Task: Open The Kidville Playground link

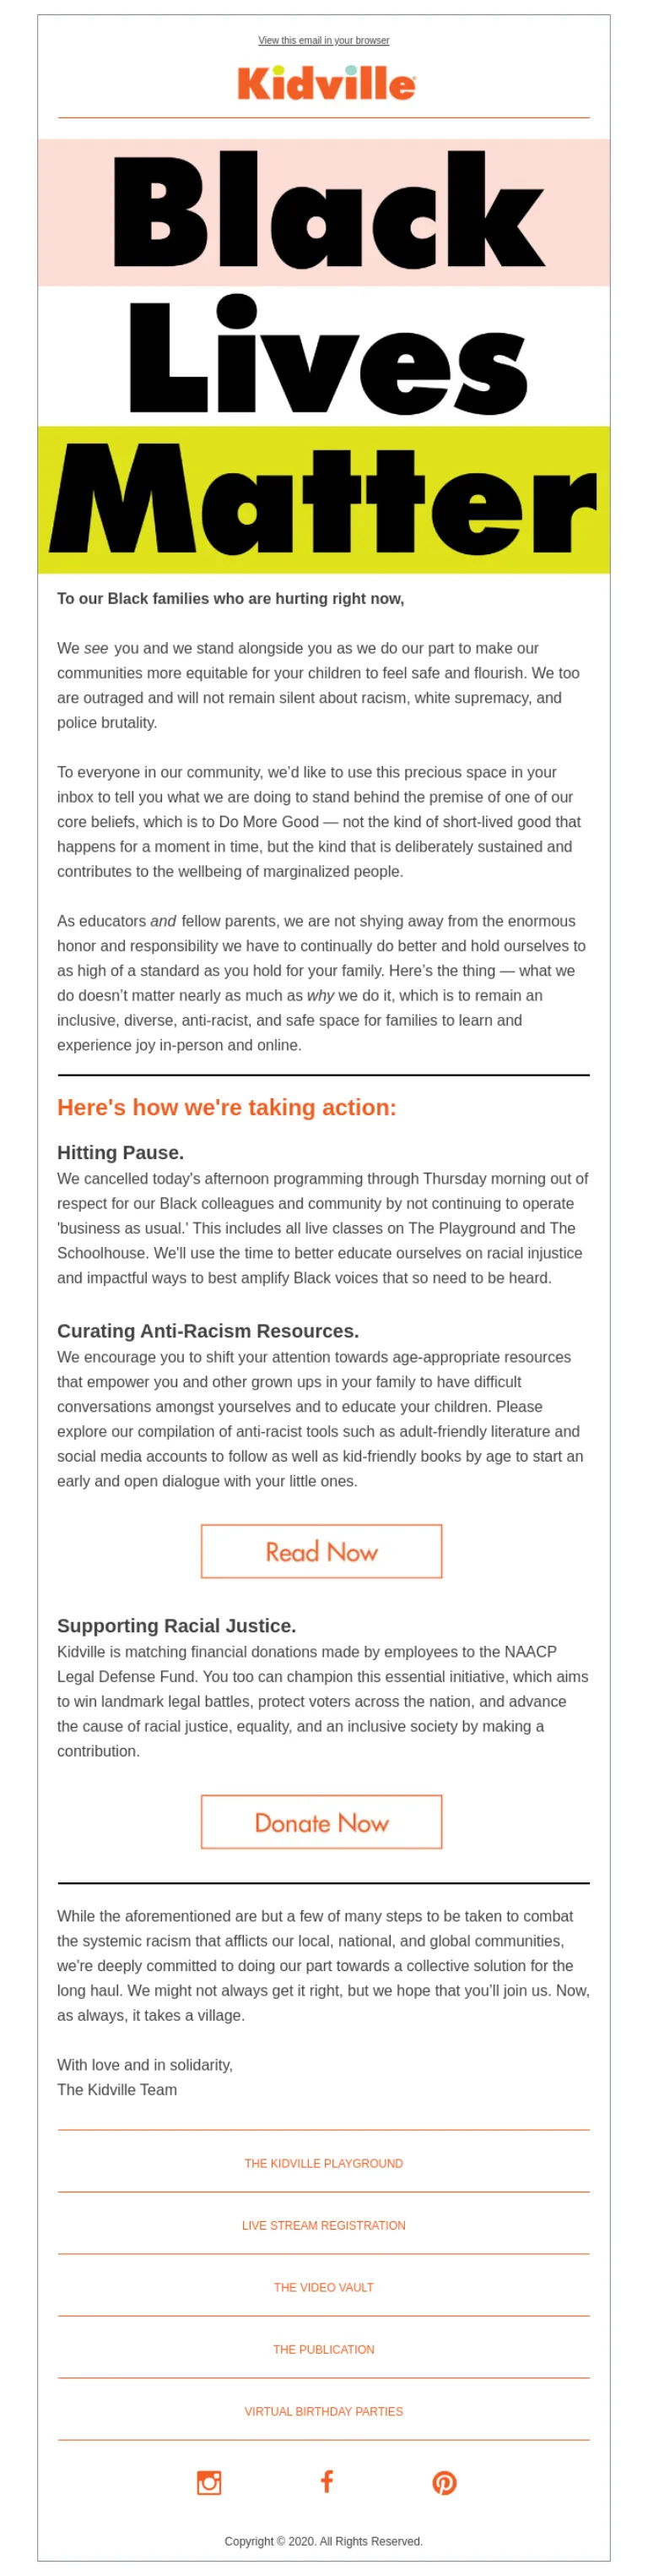Action: coord(323,2163)
